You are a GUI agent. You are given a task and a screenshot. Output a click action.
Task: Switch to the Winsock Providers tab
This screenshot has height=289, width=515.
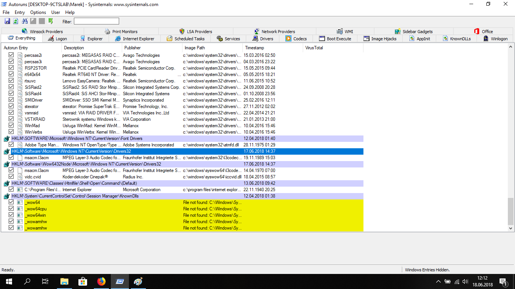[x=42, y=32]
